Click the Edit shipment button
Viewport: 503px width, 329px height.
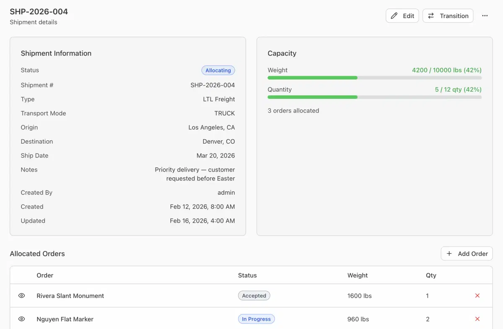click(402, 16)
